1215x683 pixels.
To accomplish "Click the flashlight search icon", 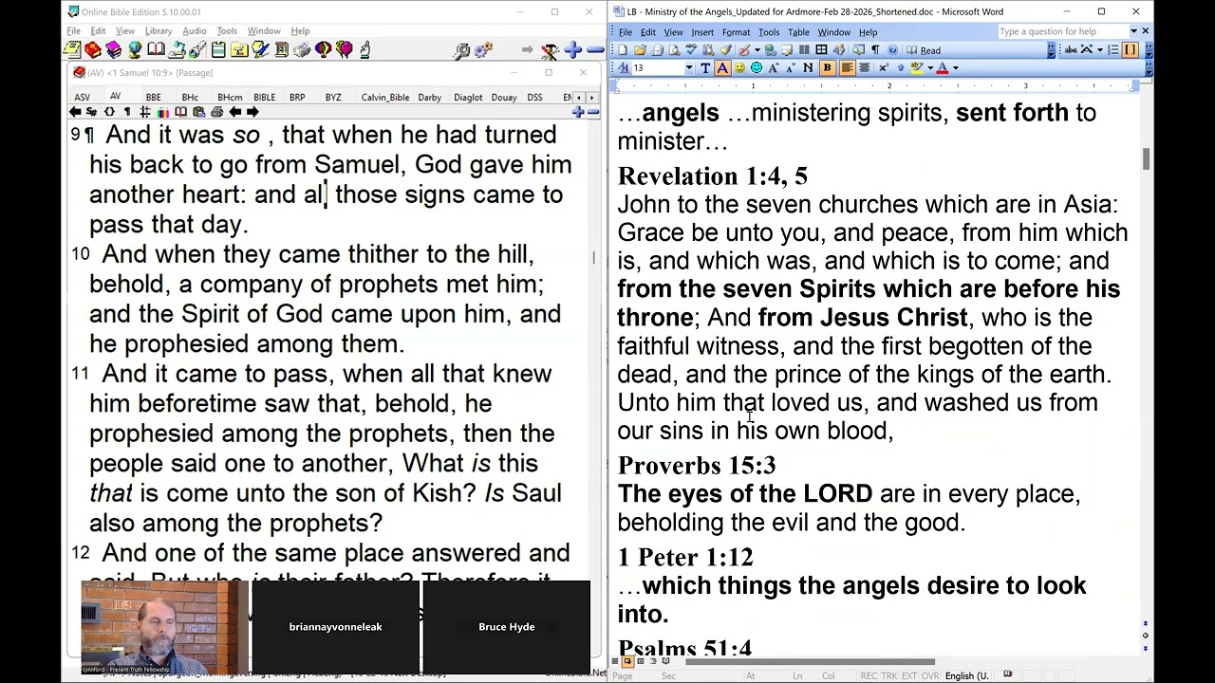I will click(196, 49).
